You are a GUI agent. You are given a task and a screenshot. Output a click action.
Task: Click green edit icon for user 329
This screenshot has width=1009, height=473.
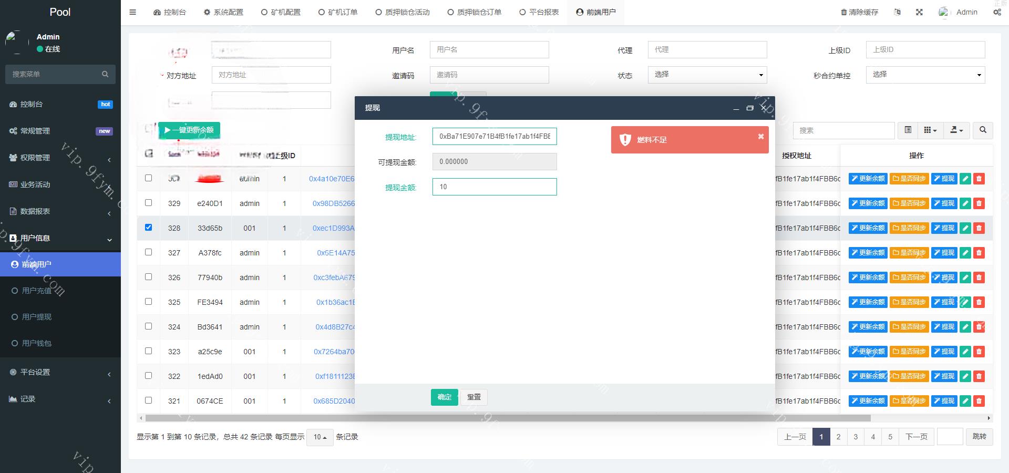tap(965, 203)
